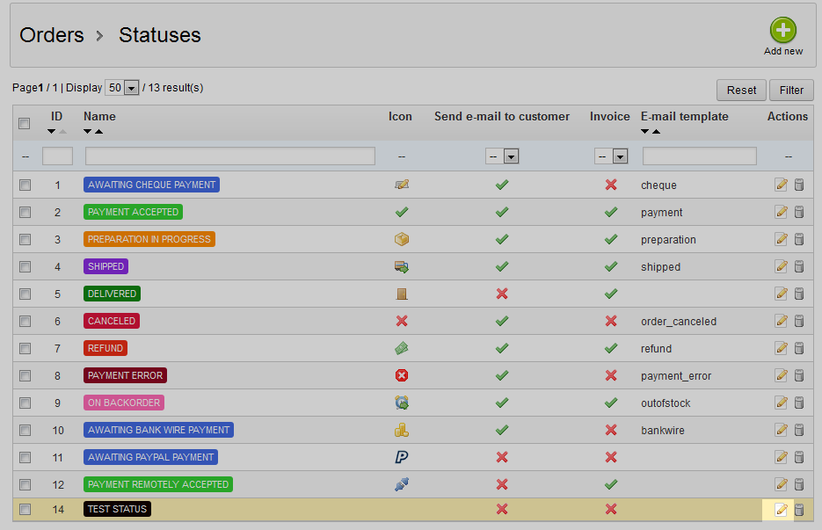
Task: Click the green Add new plus icon
Action: coord(782,31)
